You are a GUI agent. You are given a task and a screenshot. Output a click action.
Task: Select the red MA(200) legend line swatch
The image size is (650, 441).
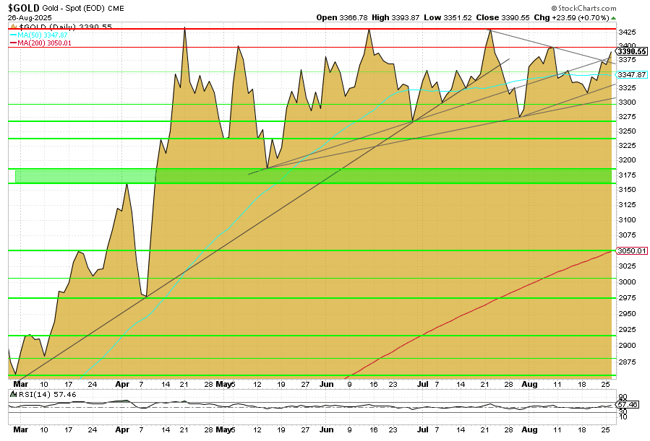[13, 43]
